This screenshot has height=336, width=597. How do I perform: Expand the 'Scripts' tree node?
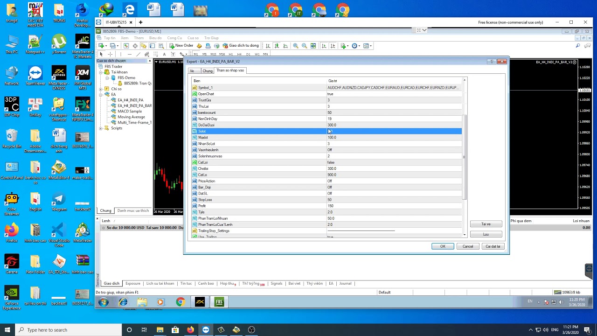click(x=101, y=128)
